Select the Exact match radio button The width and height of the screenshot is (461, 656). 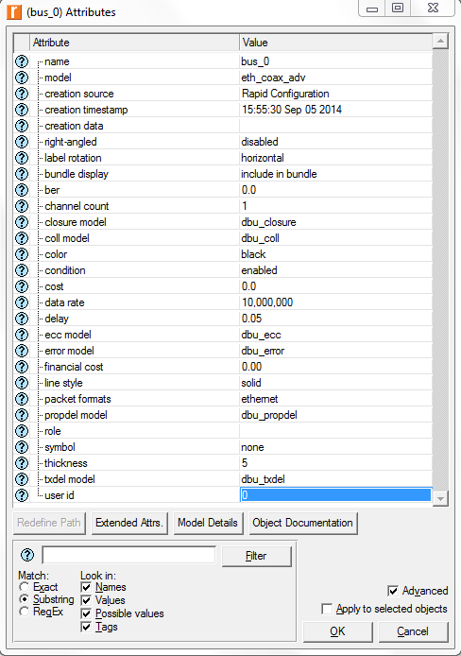click(x=25, y=587)
